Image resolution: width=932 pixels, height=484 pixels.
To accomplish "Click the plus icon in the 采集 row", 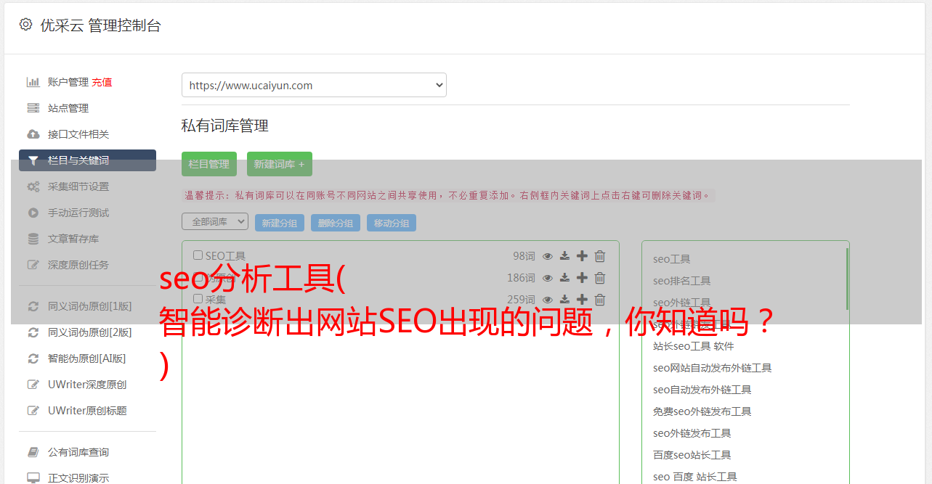I will [582, 300].
